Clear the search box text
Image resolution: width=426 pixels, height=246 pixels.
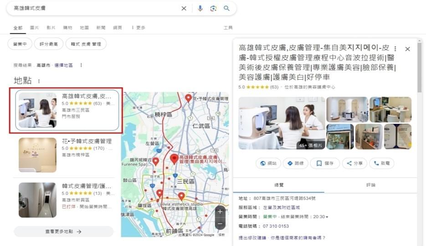pyautogui.click(x=184, y=8)
